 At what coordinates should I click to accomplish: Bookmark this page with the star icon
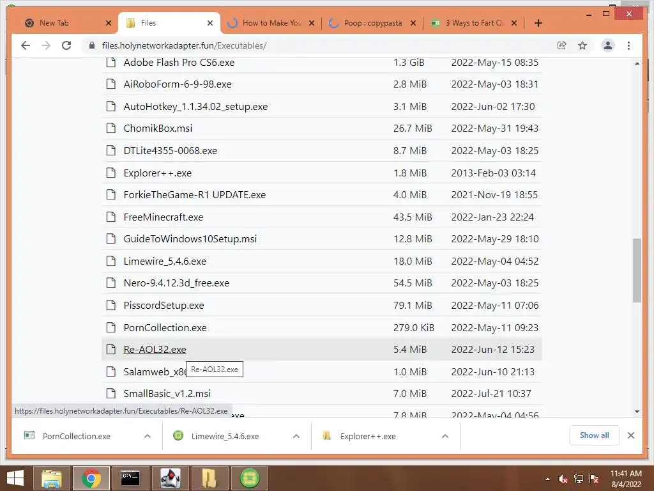tap(582, 45)
